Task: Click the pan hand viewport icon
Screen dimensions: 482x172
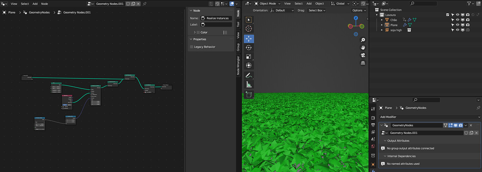Action: [363, 48]
